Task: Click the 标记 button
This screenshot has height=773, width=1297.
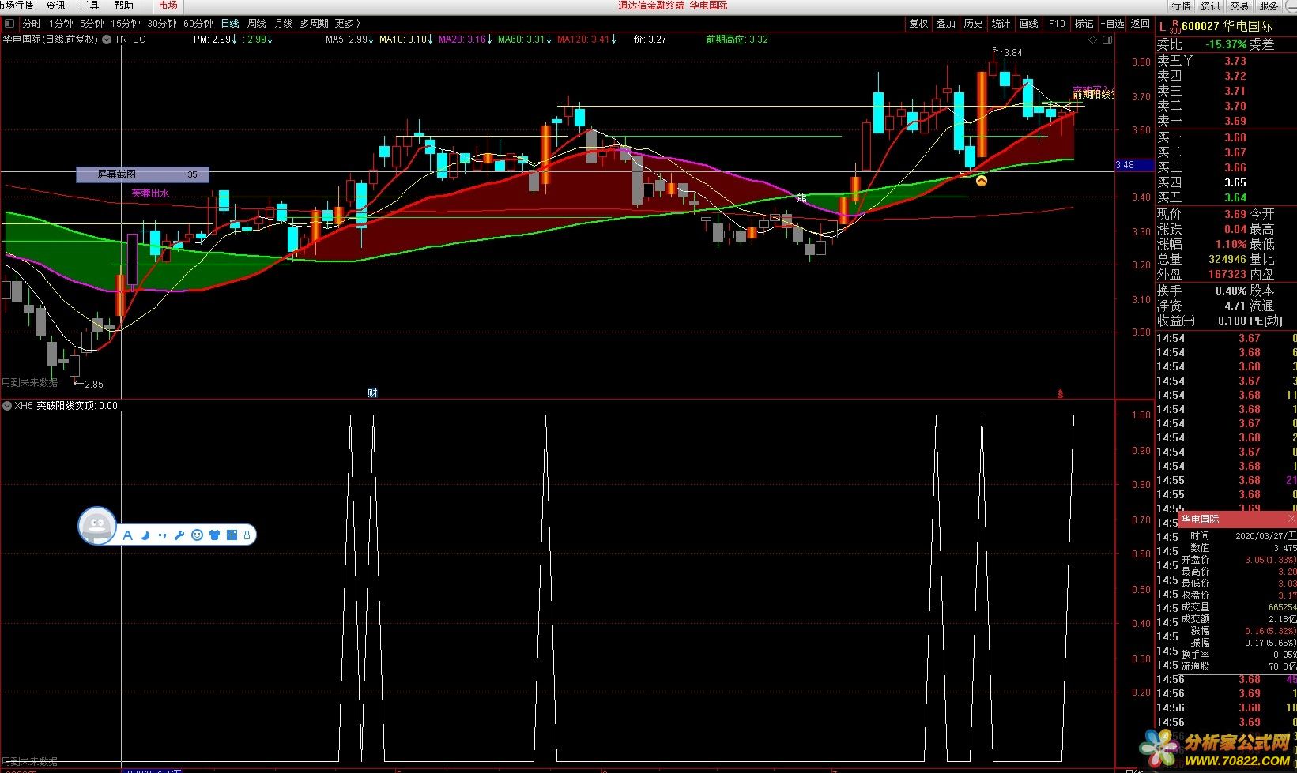Action: [1084, 24]
